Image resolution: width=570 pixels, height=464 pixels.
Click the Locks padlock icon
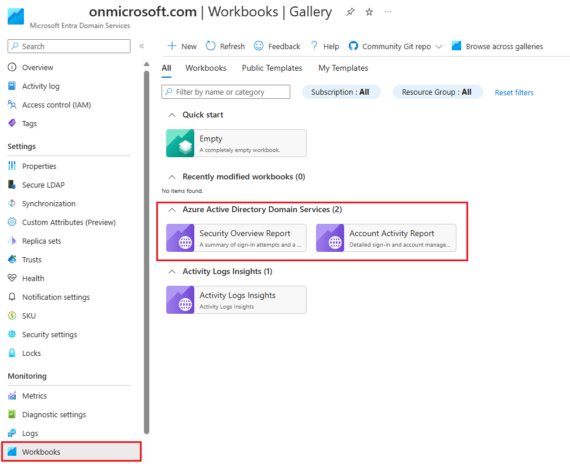point(12,353)
